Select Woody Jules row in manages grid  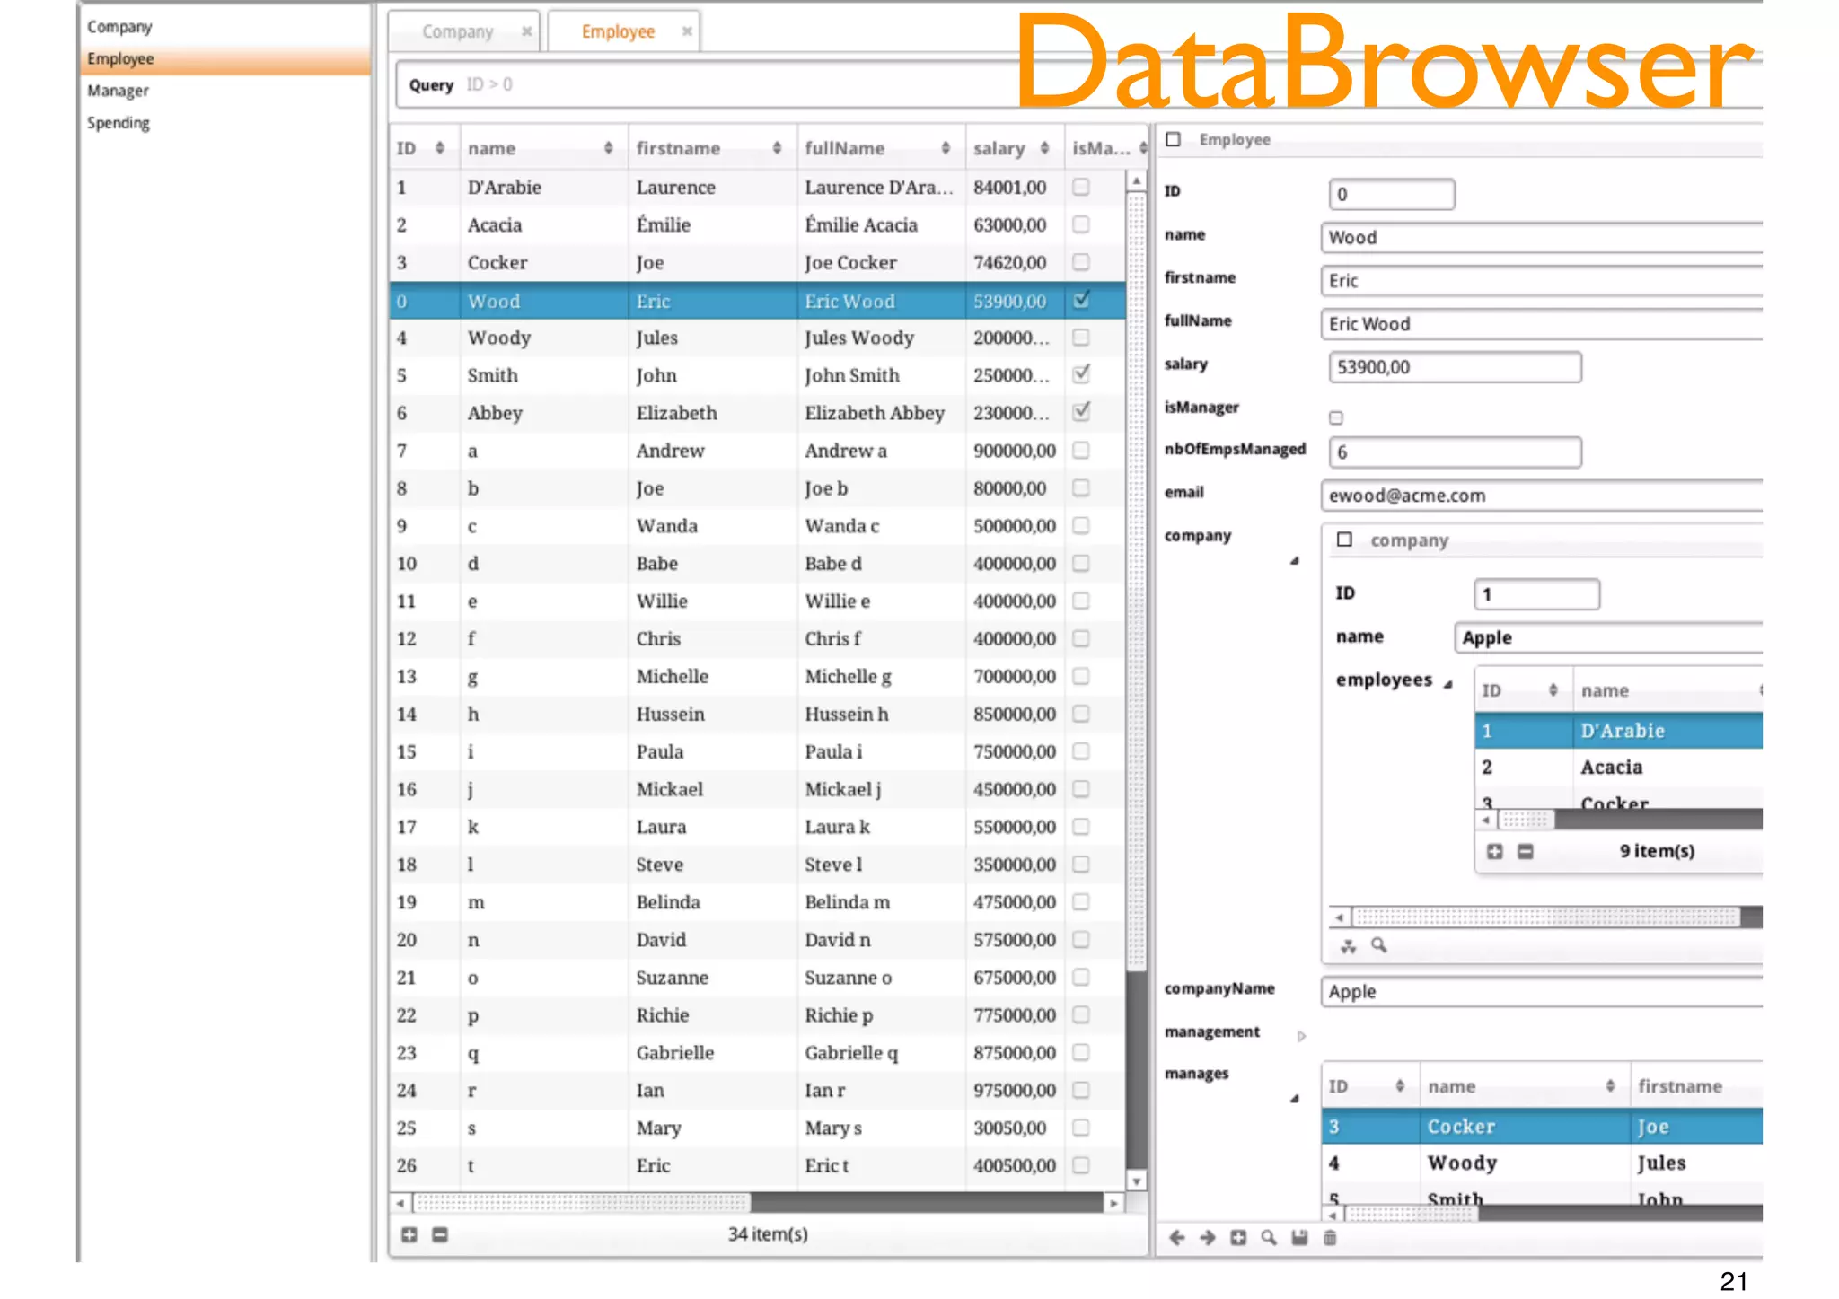pyautogui.click(x=1543, y=1163)
